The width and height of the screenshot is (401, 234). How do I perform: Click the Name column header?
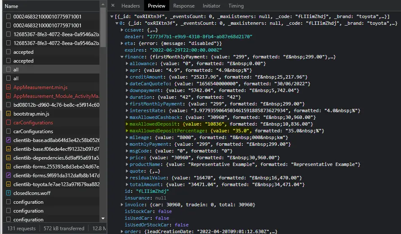click(x=51, y=6)
